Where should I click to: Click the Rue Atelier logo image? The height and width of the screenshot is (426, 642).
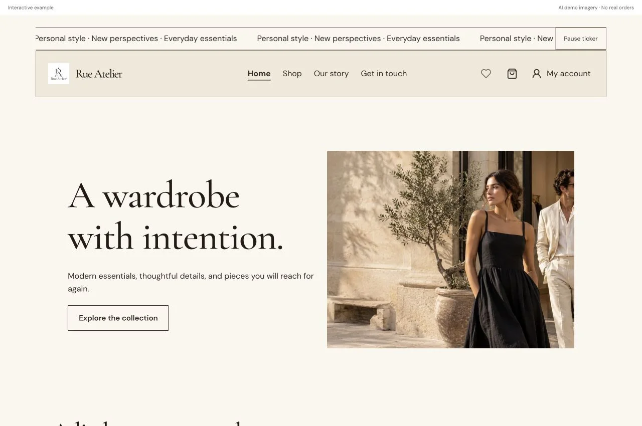point(59,74)
